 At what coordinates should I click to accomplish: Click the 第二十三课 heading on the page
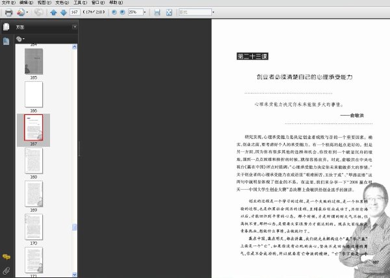(x=252, y=57)
